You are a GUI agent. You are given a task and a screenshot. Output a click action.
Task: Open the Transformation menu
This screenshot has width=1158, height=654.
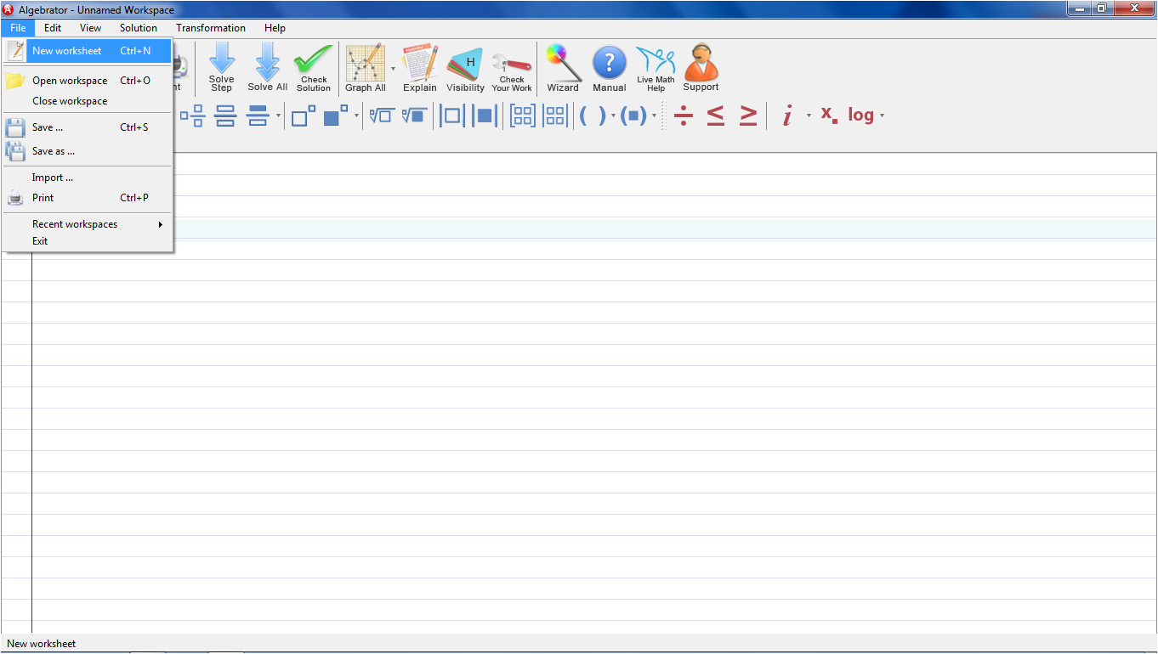point(211,28)
